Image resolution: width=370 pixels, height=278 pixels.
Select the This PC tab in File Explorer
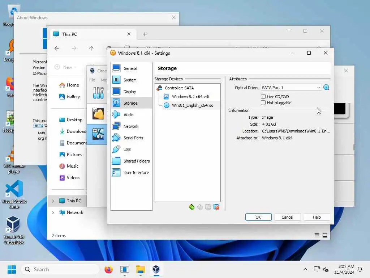point(93,34)
